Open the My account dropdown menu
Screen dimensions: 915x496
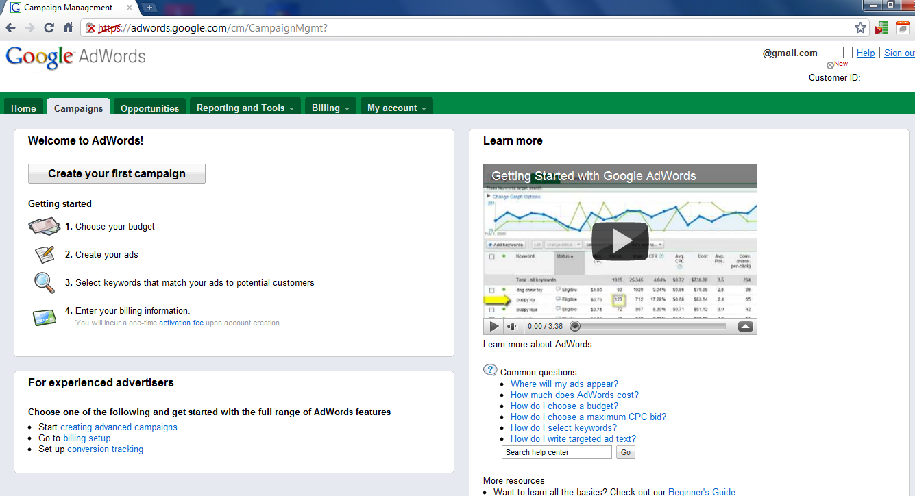click(396, 108)
